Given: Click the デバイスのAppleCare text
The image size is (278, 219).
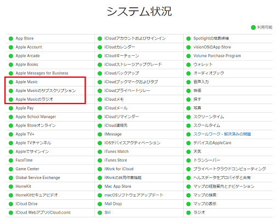Looking at the screenshot, I should (x=212, y=143).
